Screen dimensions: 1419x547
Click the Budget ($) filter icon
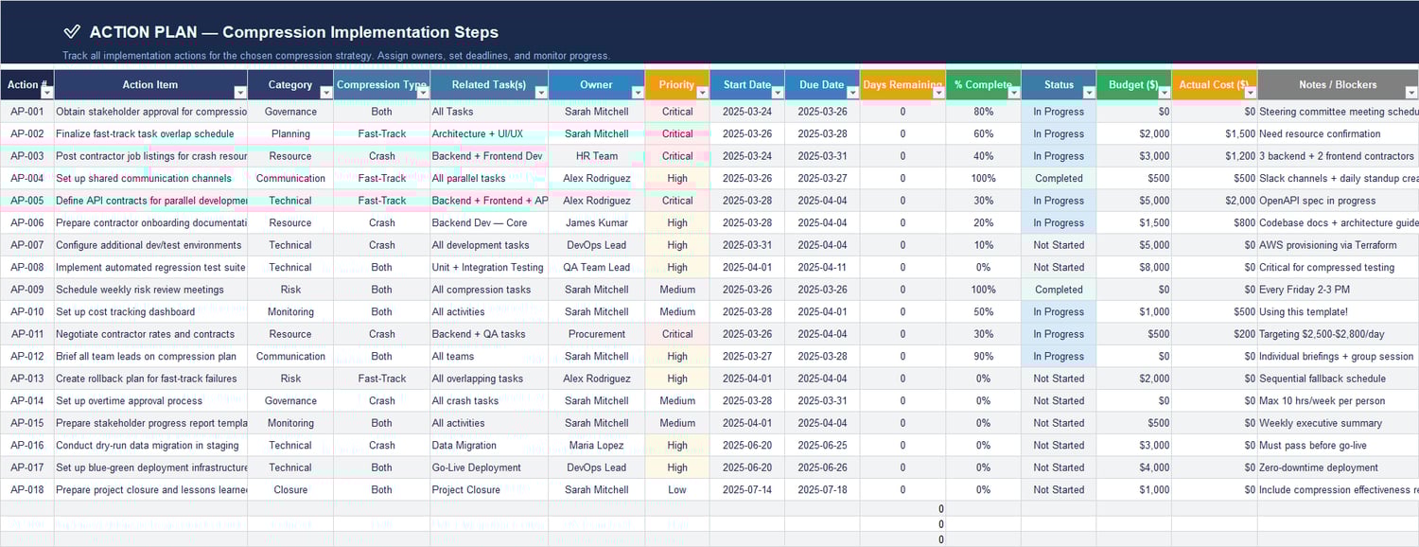pyautogui.click(x=1164, y=90)
